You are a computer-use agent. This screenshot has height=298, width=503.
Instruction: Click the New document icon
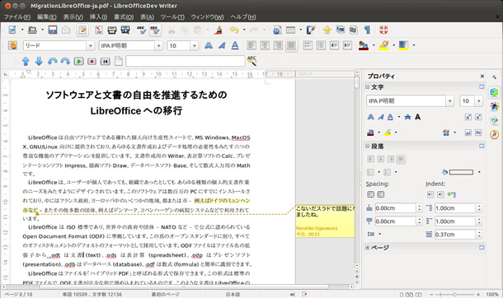pyautogui.click(x=12, y=30)
